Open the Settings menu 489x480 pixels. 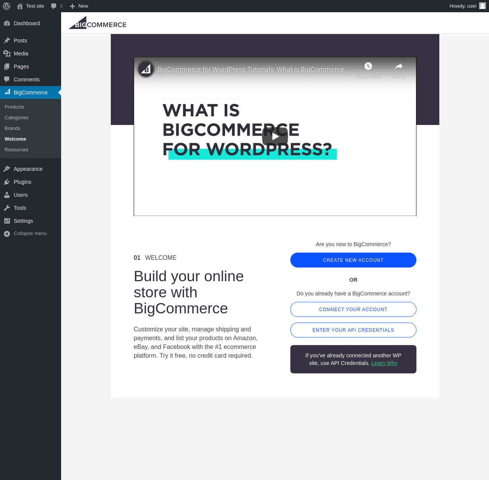coord(31,221)
